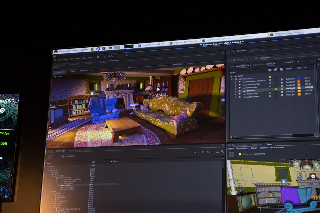Switch to the Project Settings tab

[x=75, y=150]
